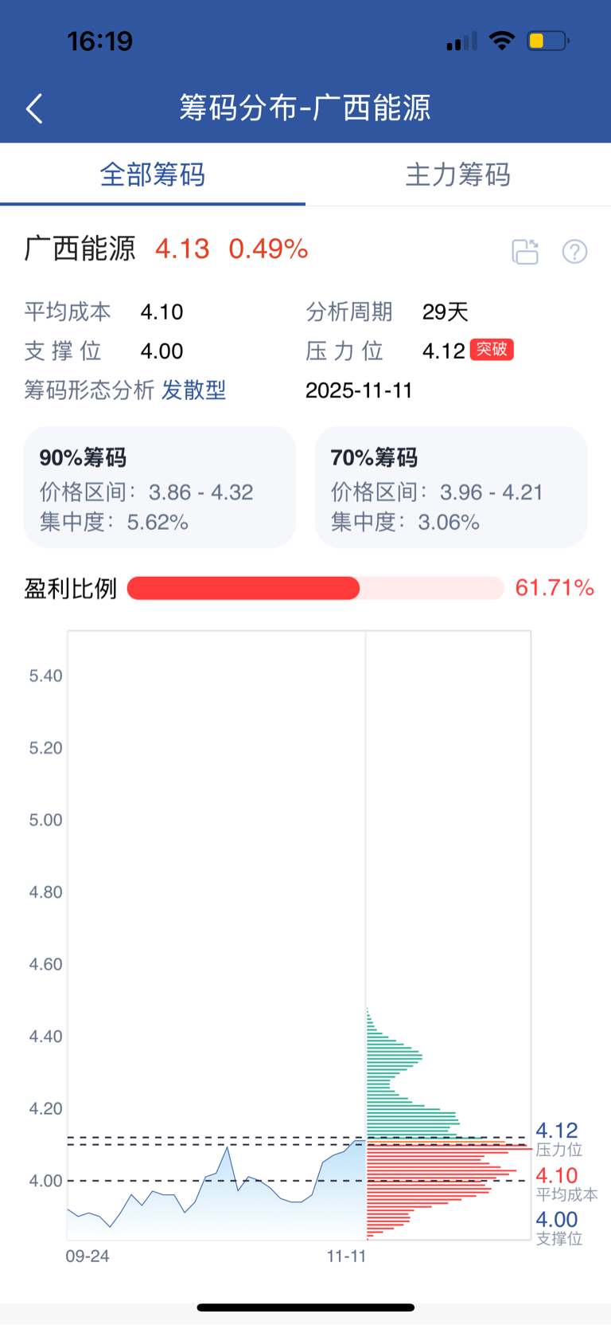611x1325 pixels.
Task: Switch to the 全部筹码 tab
Action: [x=153, y=174]
